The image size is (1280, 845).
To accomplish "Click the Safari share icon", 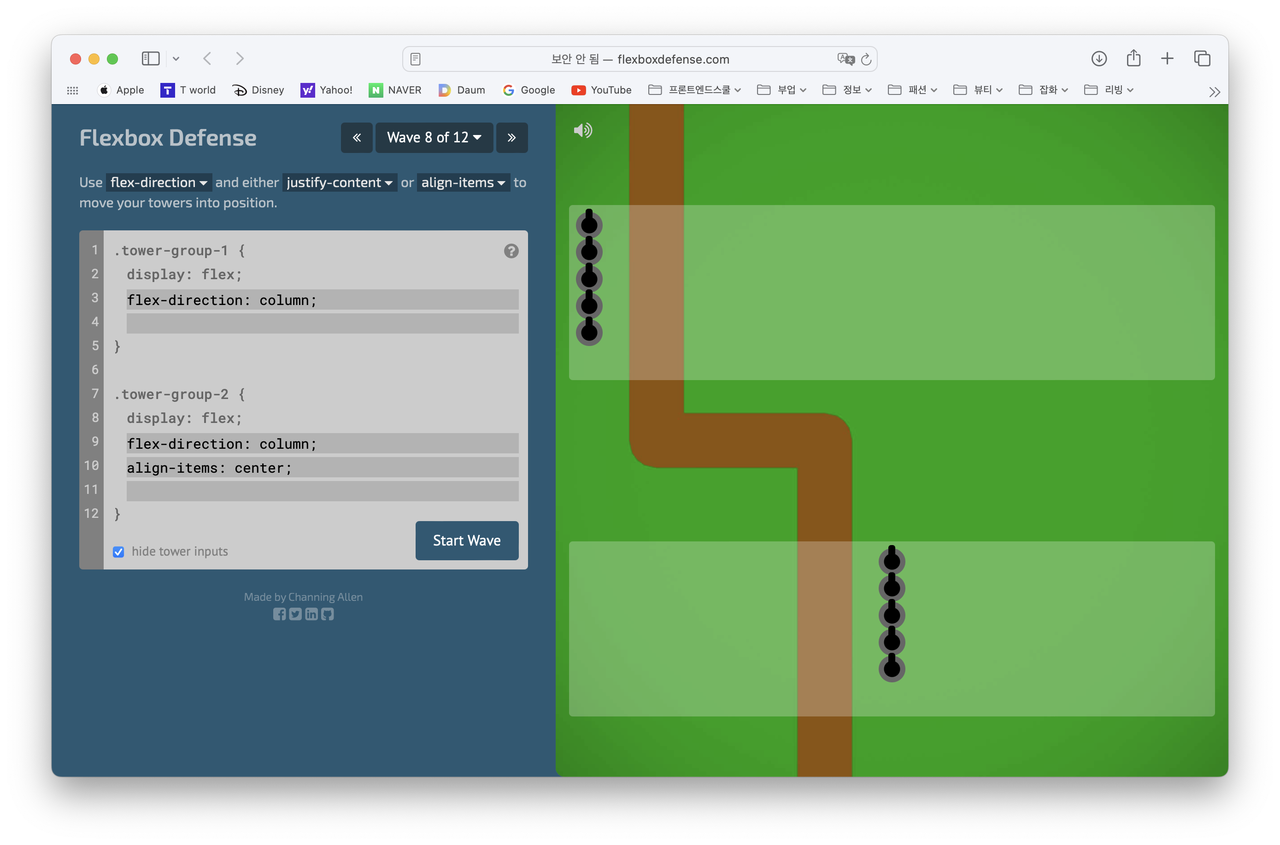I will tap(1133, 58).
